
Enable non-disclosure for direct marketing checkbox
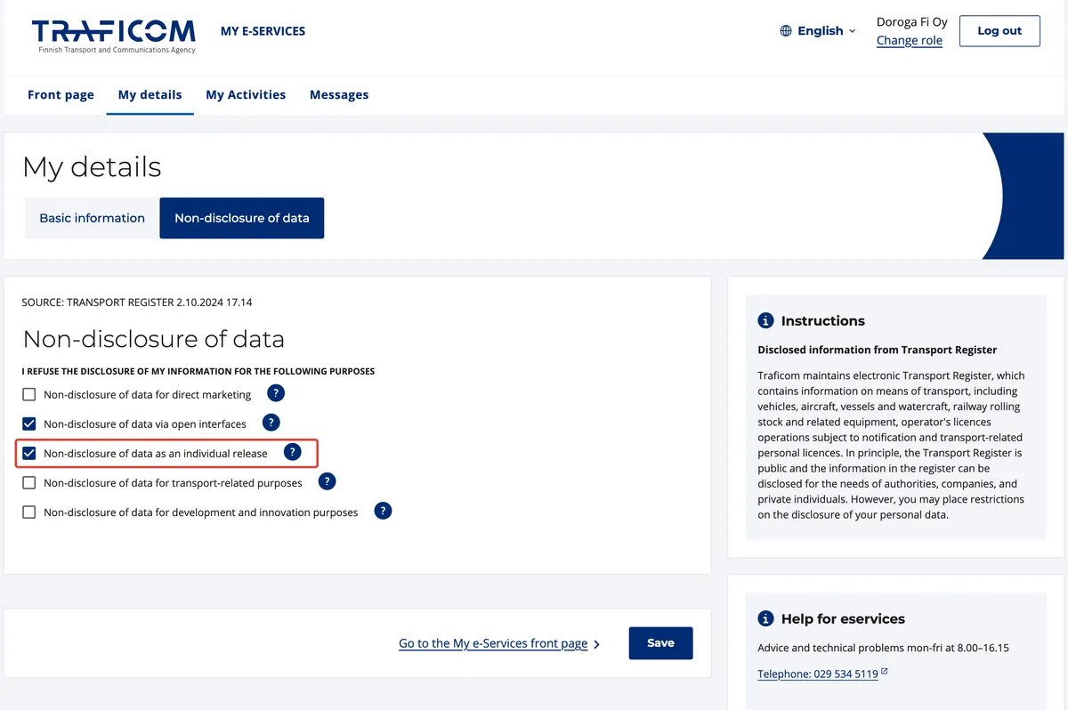click(x=29, y=394)
